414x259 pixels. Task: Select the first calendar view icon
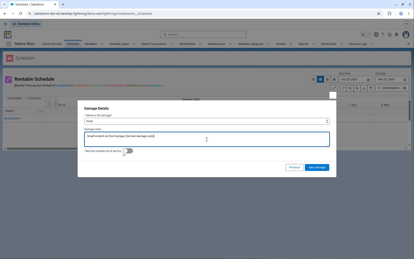point(313,79)
